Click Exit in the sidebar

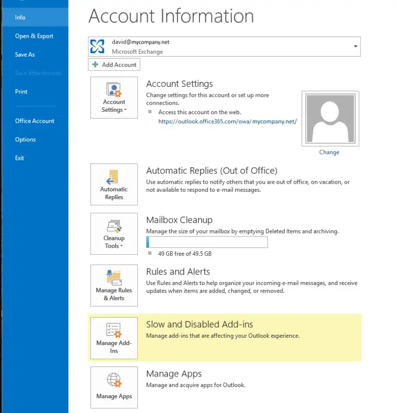pos(19,158)
